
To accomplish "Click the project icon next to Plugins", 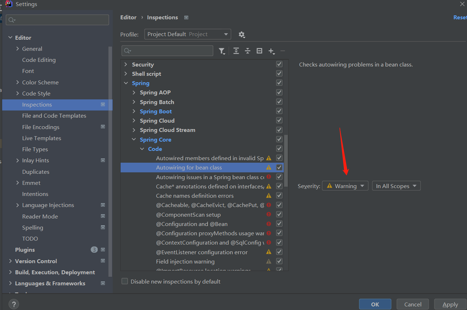I will [103, 250].
